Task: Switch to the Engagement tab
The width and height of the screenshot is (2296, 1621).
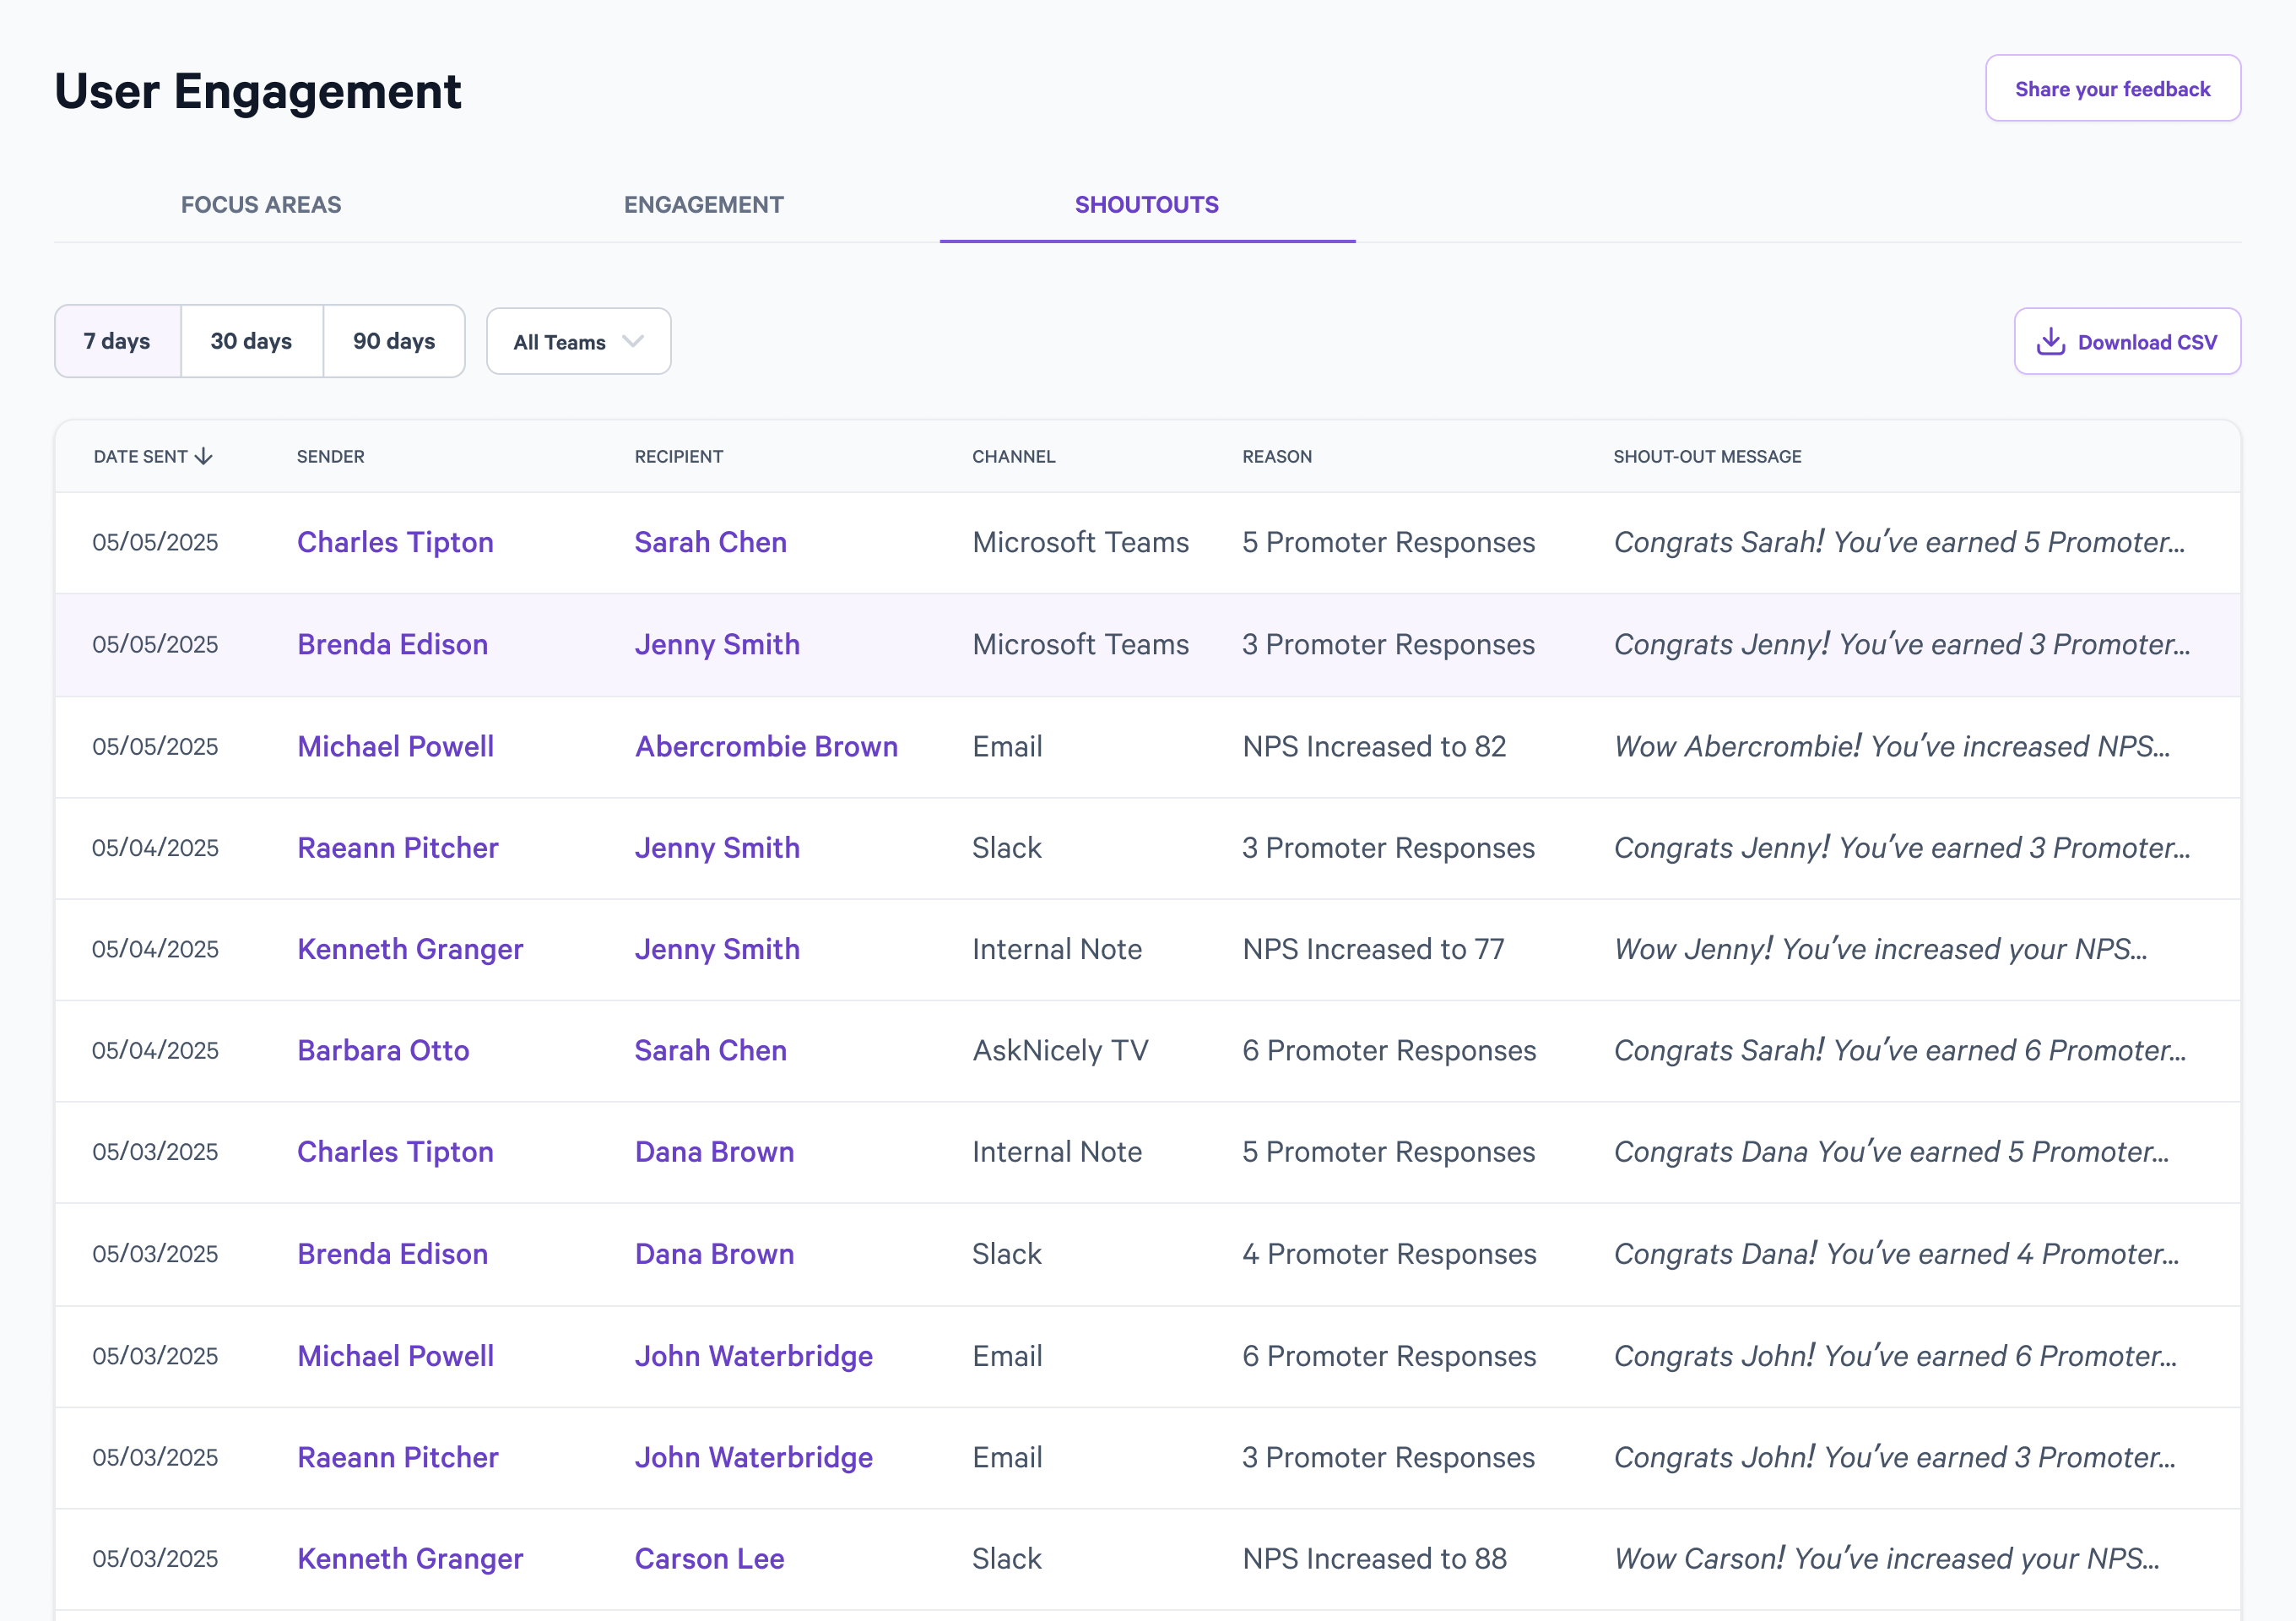Action: pos(704,205)
